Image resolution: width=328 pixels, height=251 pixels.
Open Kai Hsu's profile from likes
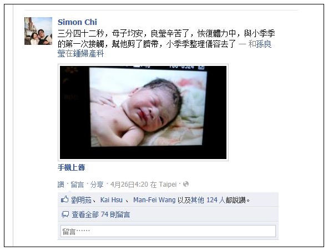click(112, 200)
